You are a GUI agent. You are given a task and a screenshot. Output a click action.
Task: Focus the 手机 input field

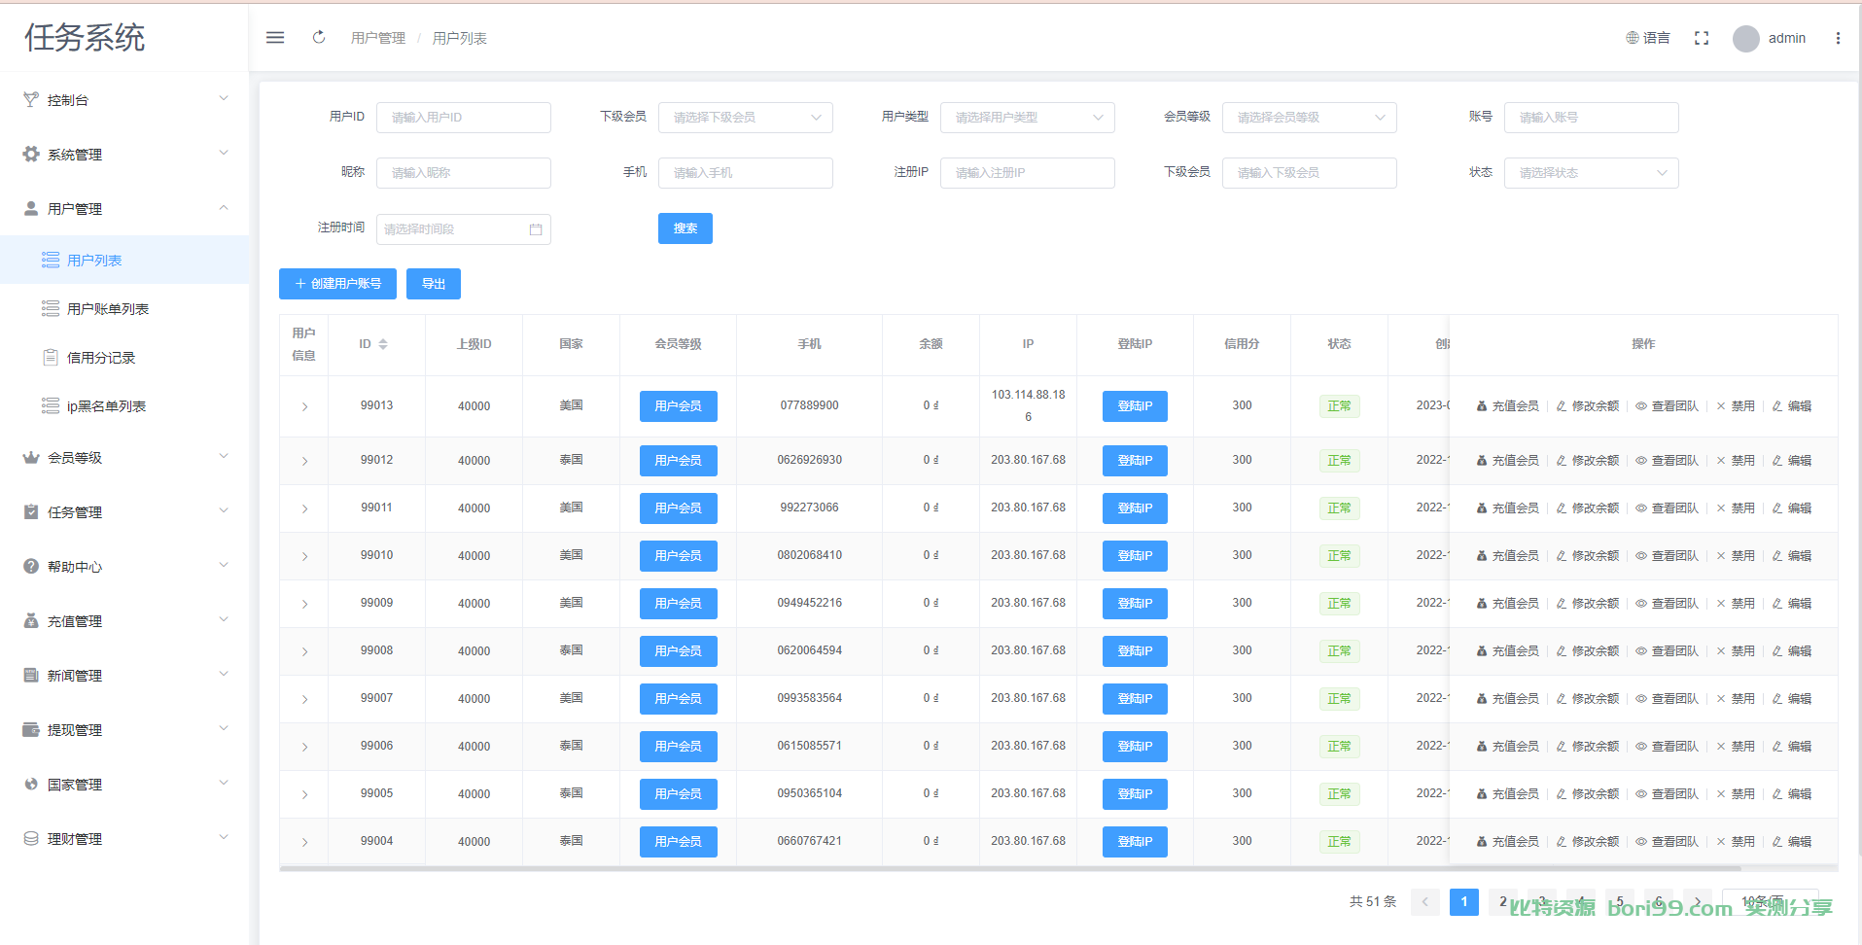pyautogui.click(x=746, y=173)
